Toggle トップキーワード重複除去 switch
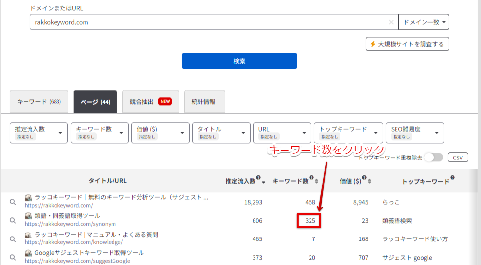Screen dimensions: 481x265 click(x=434, y=158)
